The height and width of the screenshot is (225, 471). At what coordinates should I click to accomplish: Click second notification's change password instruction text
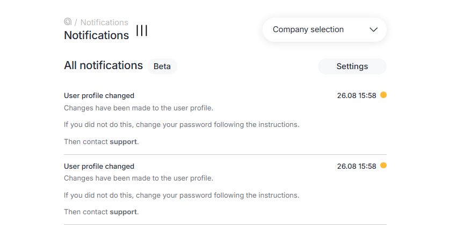pyautogui.click(x=182, y=195)
